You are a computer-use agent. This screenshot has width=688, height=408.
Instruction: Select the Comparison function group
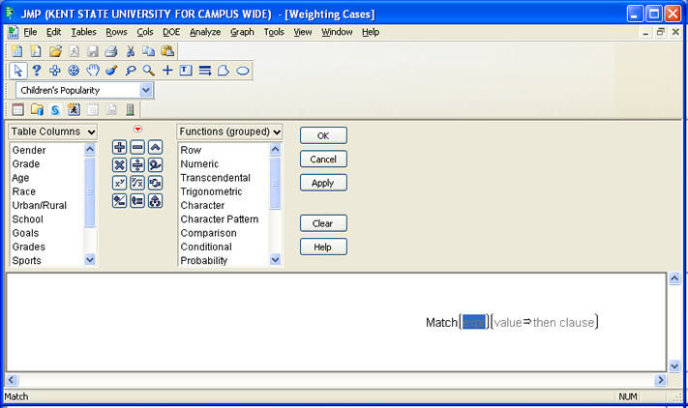pos(208,233)
